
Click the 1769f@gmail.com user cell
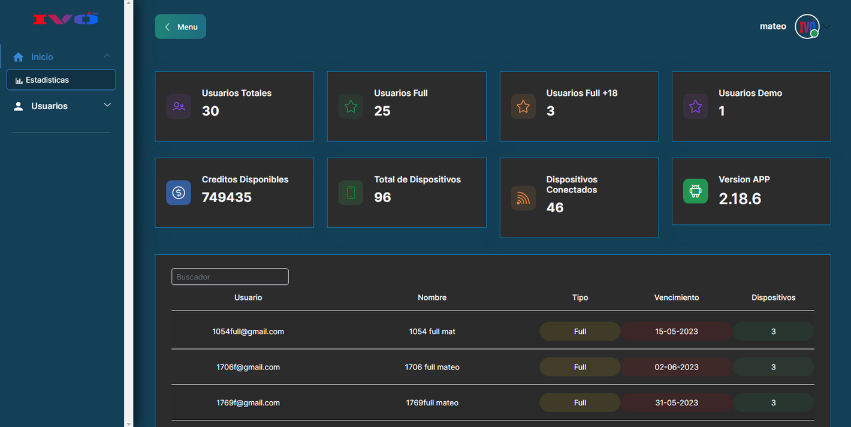(248, 403)
